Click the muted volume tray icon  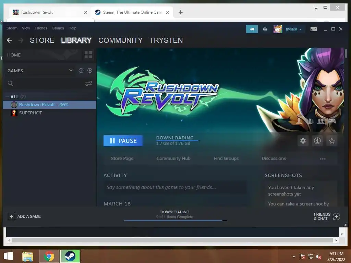coord(319,256)
